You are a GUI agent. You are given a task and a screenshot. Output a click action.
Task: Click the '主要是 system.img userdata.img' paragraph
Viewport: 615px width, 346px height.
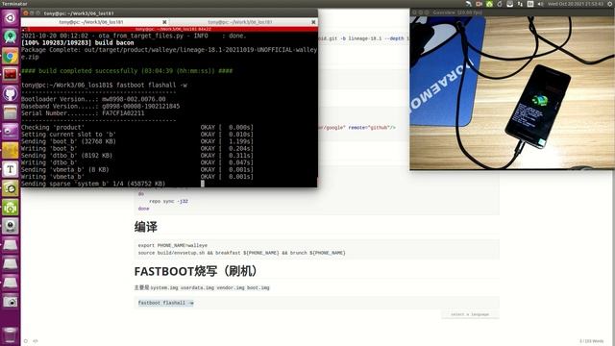pos(202,287)
